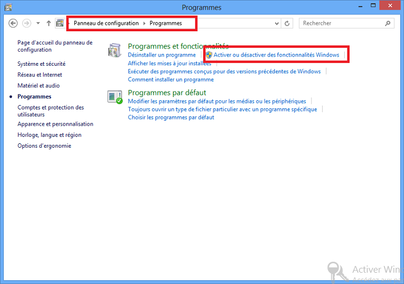Open 'Horloge, langue et région' category
Viewport: 404px width, 284px height.
click(50, 135)
